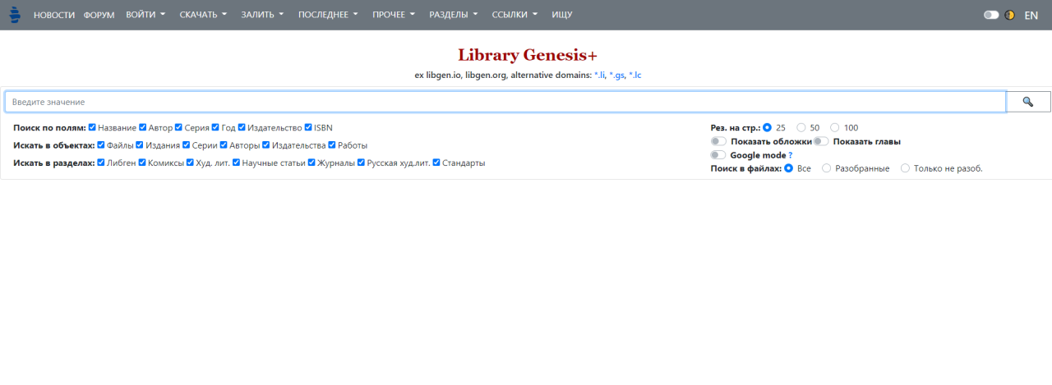
Task: Uncheck the Издания objects checkbox
Action: point(140,144)
